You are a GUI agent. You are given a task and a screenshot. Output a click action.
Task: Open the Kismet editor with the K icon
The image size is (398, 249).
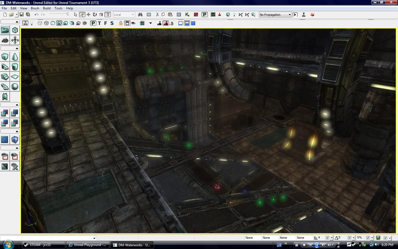(187, 14)
